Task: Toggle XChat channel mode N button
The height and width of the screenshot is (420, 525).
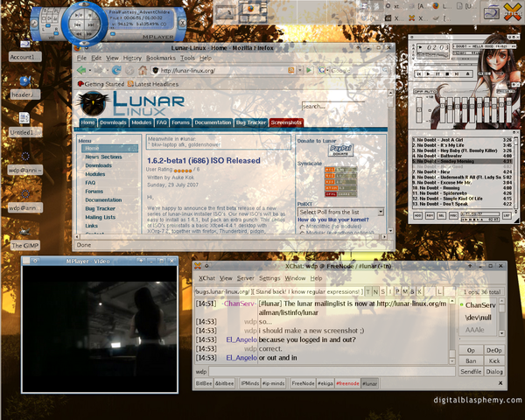Action: coord(375,291)
